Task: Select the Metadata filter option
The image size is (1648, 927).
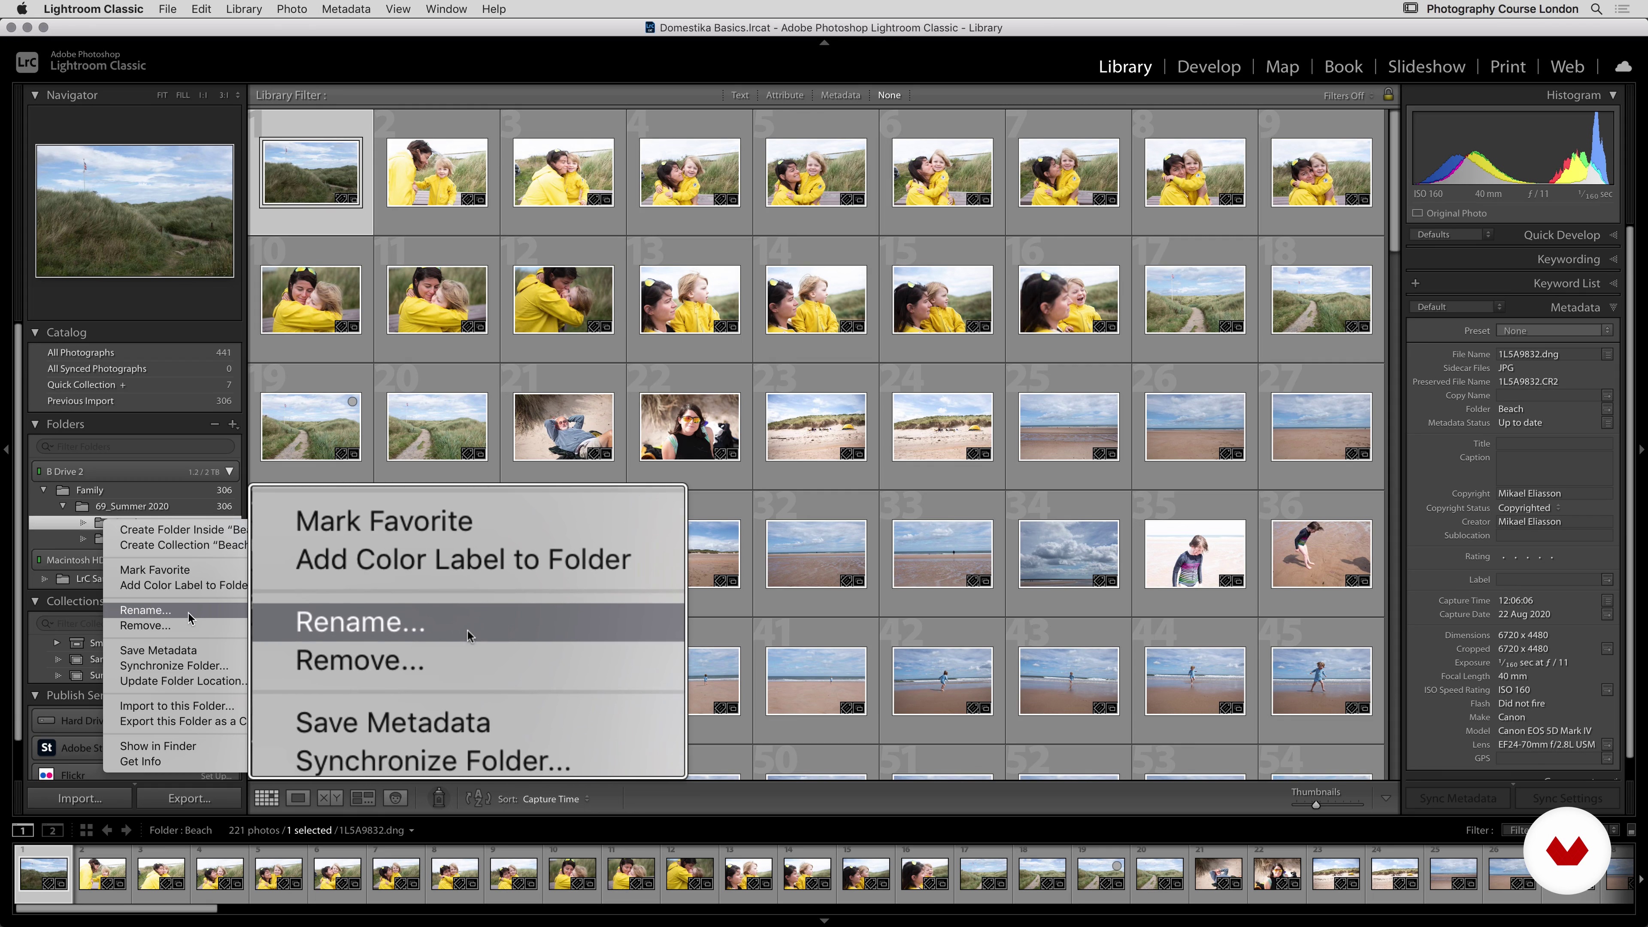Action: pyautogui.click(x=840, y=95)
